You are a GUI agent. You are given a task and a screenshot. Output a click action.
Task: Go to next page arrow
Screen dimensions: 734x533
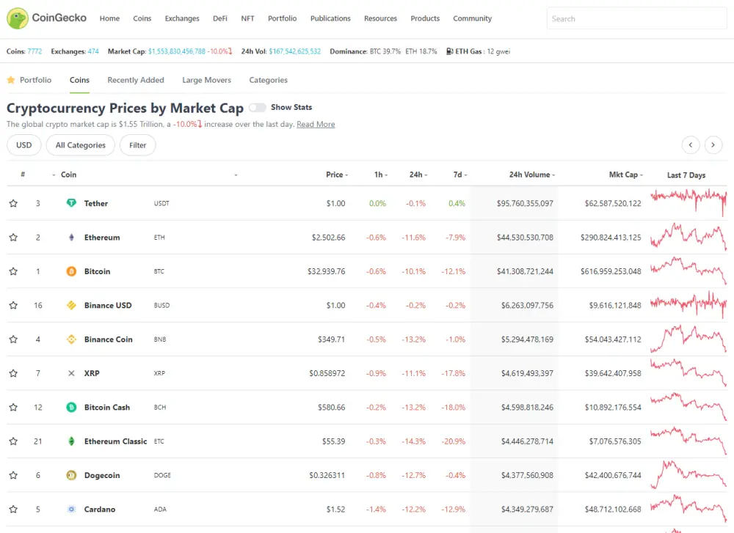click(x=713, y=145)
